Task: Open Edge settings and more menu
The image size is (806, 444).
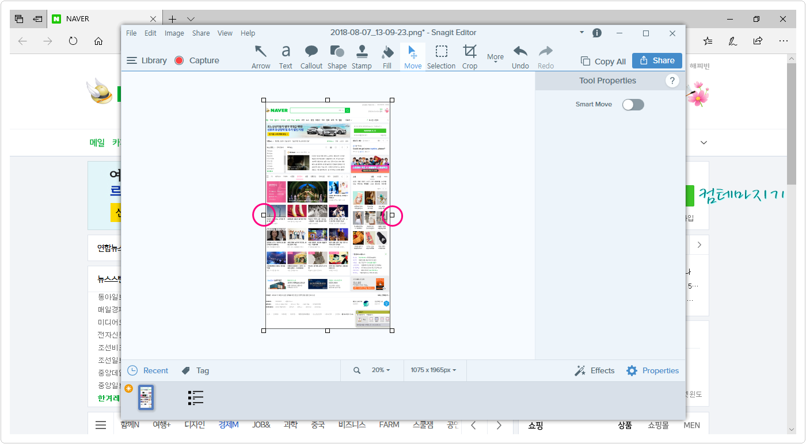Action: pos(783,41)
